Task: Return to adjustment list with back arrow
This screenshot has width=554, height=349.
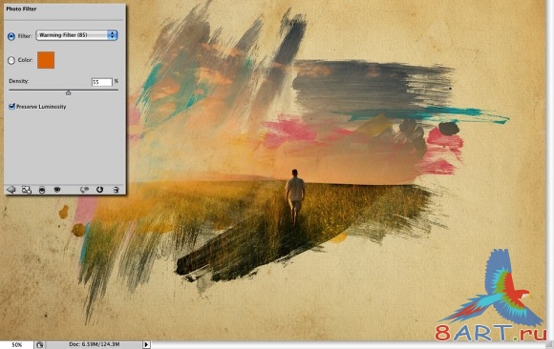Action: pos(11,190)
